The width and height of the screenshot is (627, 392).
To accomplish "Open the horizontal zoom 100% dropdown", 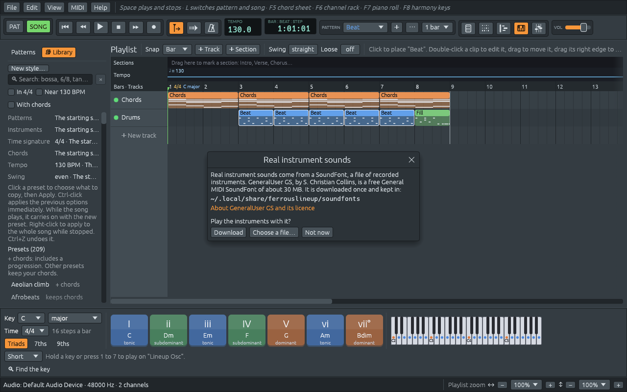I will click(x=527, y=385).
